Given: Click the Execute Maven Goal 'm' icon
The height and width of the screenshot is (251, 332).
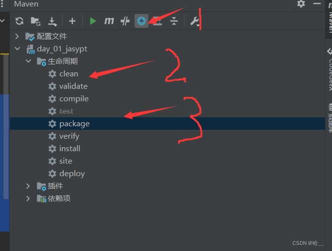Looking at the screenshot, I should point(109,21).
